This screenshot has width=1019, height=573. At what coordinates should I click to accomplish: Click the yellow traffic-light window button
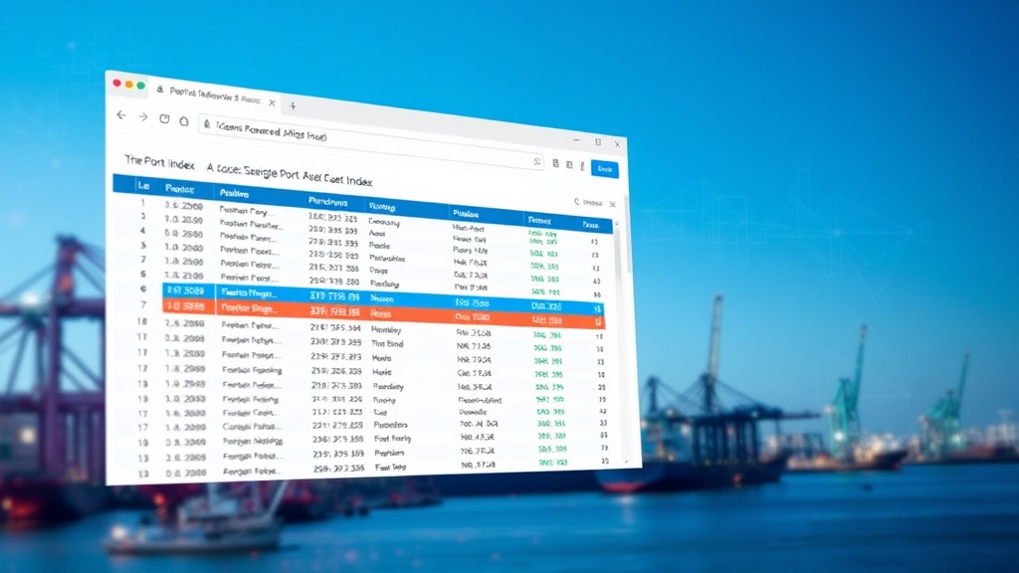128,84
